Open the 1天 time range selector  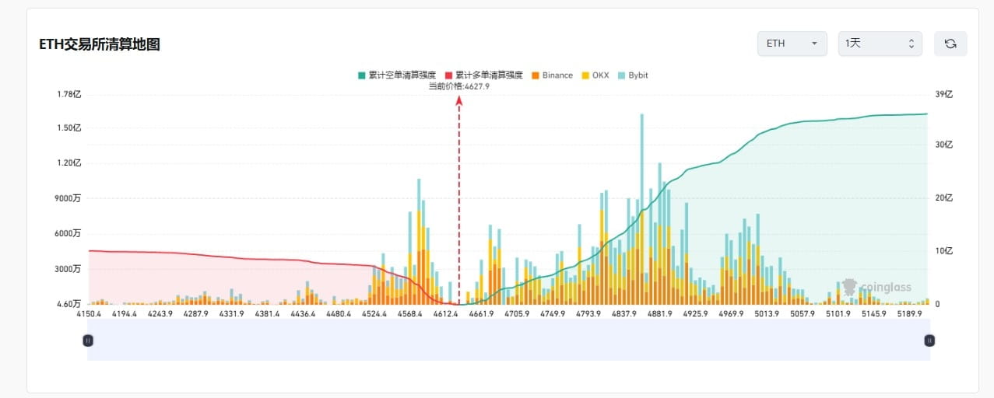880,44
